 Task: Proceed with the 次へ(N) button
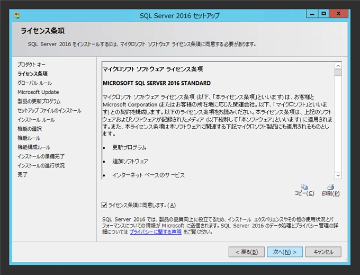(285, 252)
